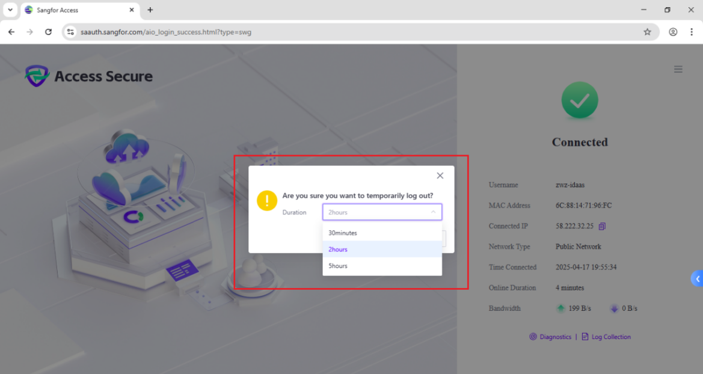Viewport: 703px width, 374px height.
Task: Restore down the browser window
Action: 667,10
